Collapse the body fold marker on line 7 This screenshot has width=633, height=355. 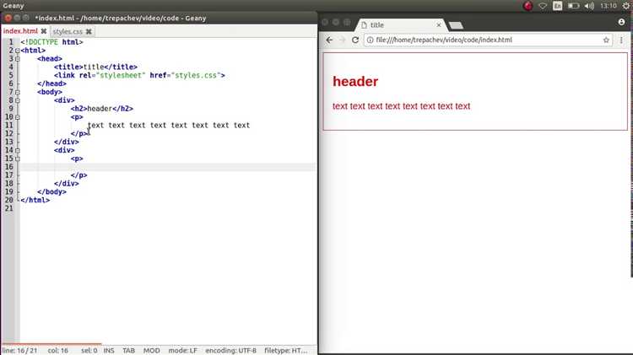(x=17, y=92)
